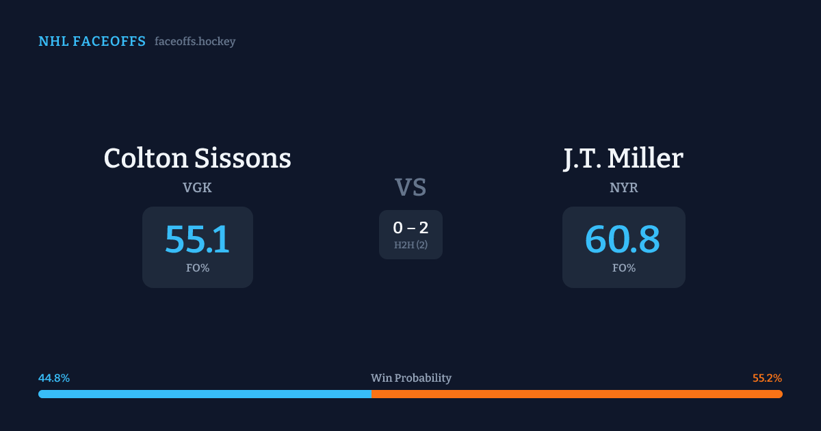Click the NHL FACEOFFS header title
This screenshot has height=431, width=821.
coord(92,42)
